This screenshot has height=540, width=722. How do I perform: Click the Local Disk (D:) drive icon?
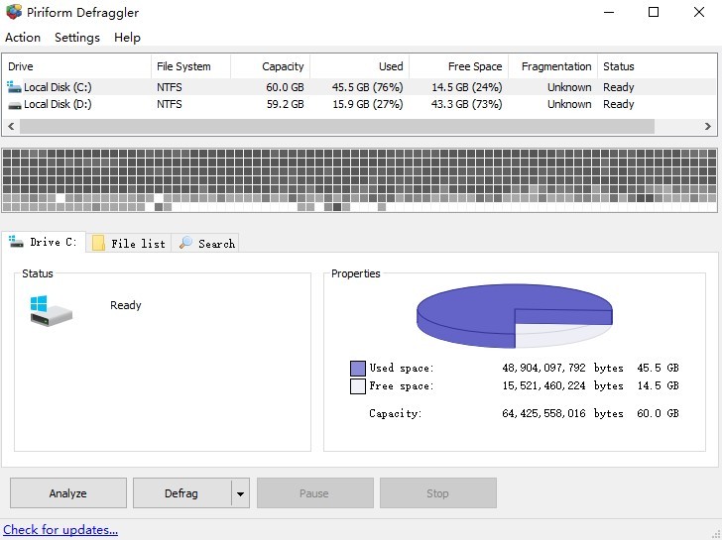15,105
